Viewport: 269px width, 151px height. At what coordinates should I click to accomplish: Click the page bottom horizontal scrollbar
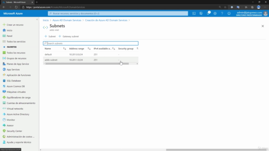tap(216, 150)
